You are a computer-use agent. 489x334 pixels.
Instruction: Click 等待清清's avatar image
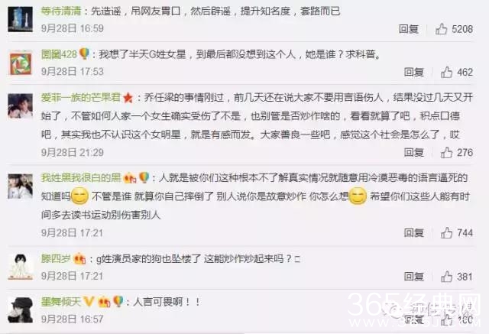click(21, 19)
